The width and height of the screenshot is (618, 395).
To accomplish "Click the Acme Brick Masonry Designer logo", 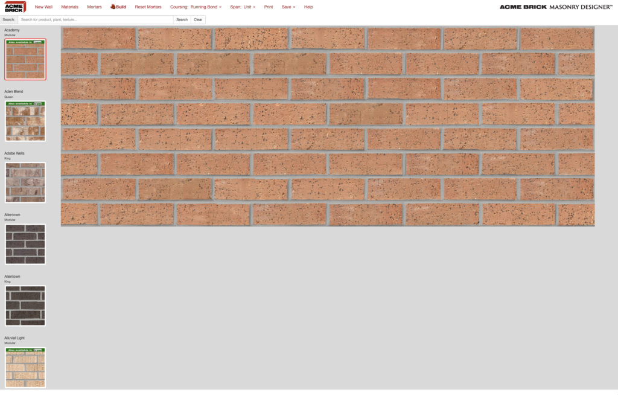I will [554, 7].
